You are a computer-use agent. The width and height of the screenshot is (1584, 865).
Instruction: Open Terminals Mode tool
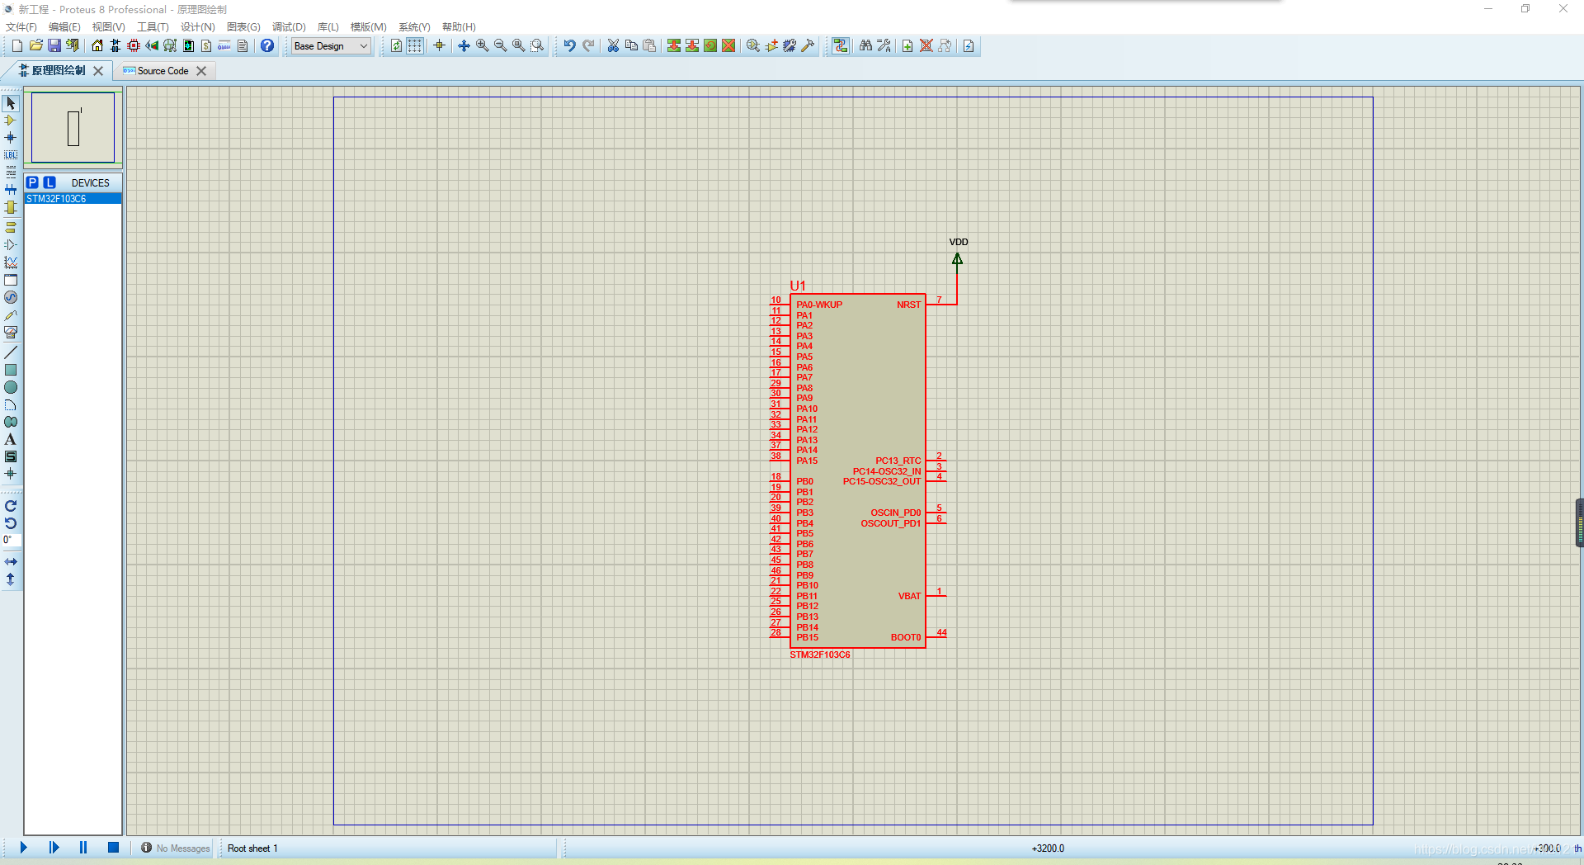[11, 227]
